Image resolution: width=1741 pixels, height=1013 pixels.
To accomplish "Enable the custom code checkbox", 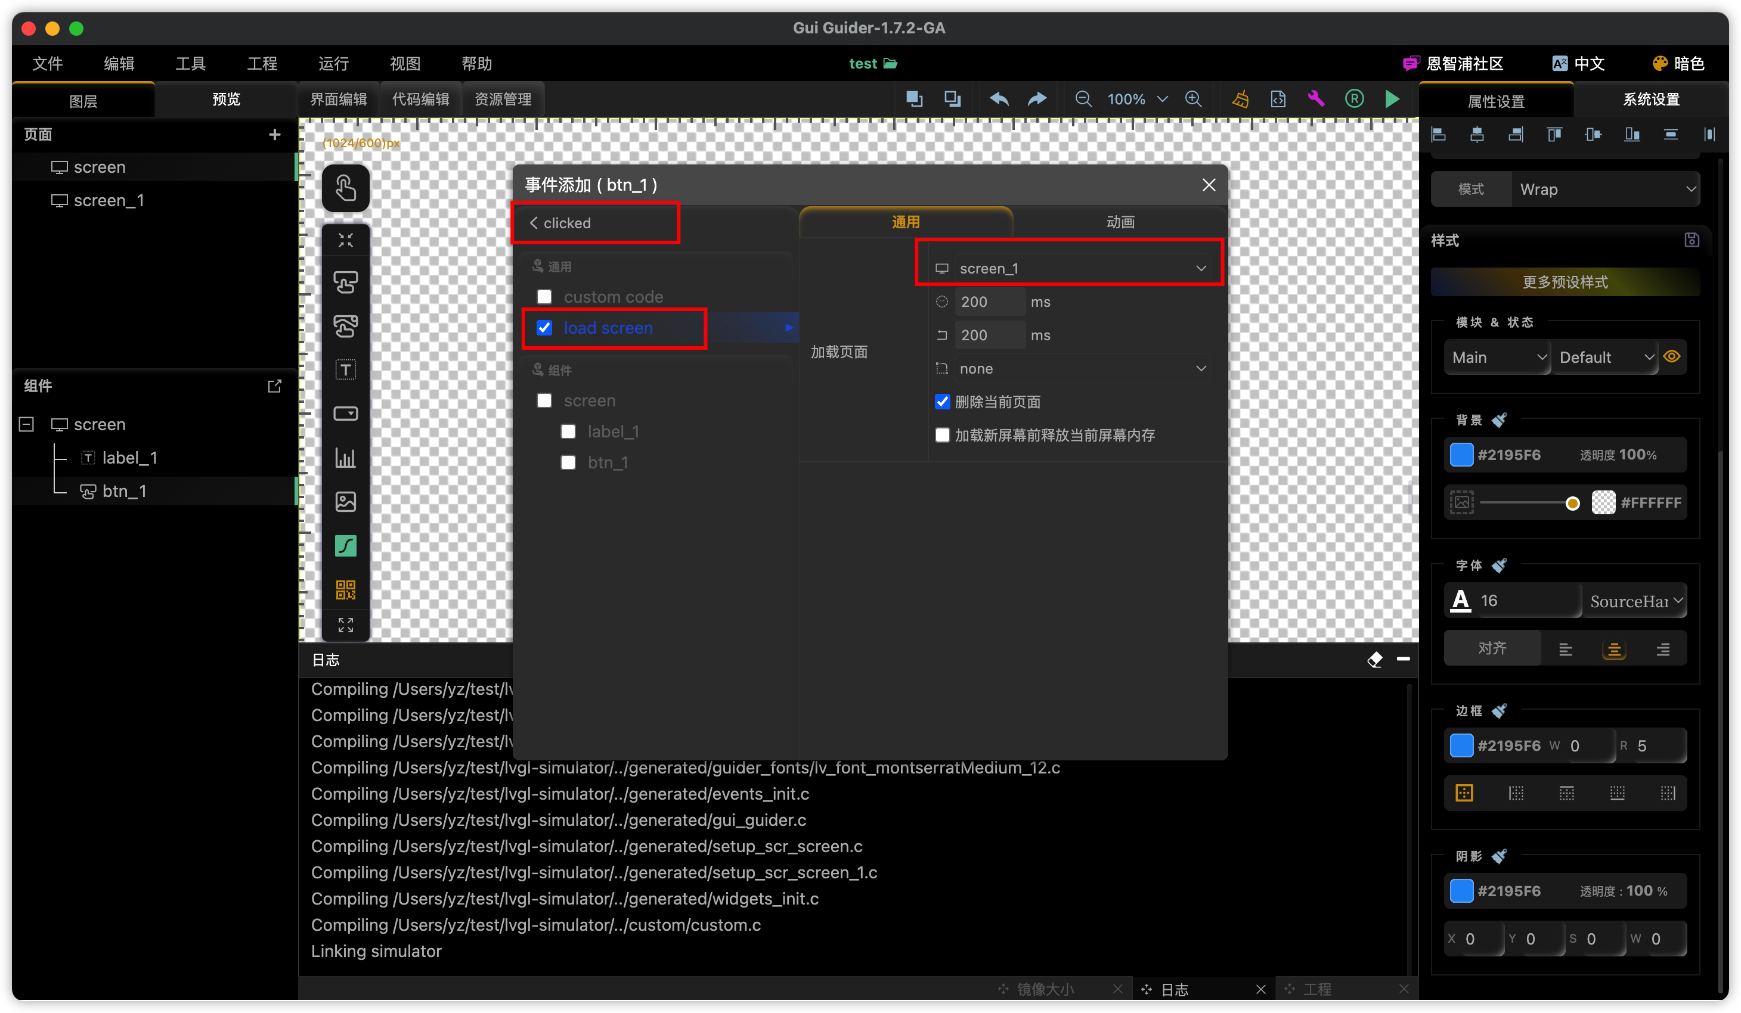I will pos(544,297).
